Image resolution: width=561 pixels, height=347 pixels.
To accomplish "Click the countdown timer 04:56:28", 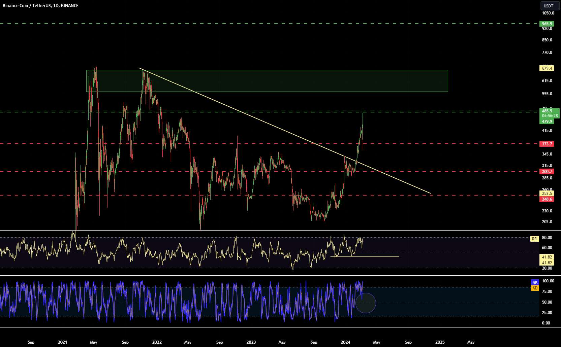I will pos(550,116).
